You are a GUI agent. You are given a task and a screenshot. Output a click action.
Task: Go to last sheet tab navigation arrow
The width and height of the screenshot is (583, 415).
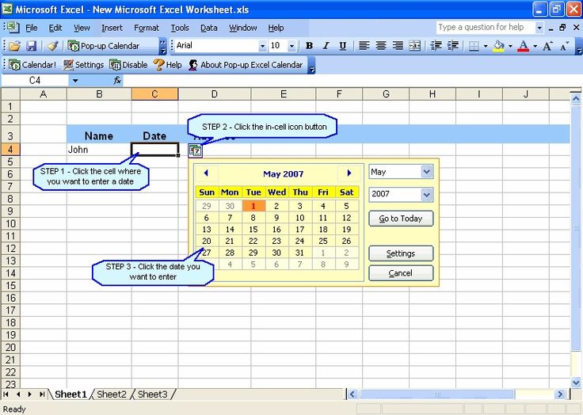[x=42, y=394]
